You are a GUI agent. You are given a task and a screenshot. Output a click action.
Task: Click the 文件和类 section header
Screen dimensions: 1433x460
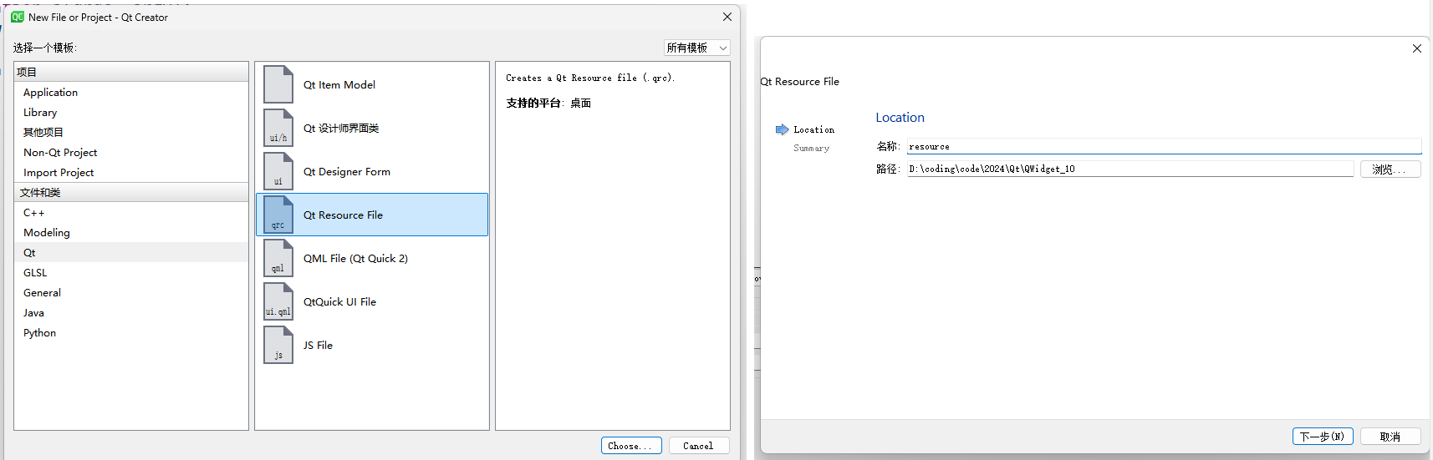click(131, 192)
